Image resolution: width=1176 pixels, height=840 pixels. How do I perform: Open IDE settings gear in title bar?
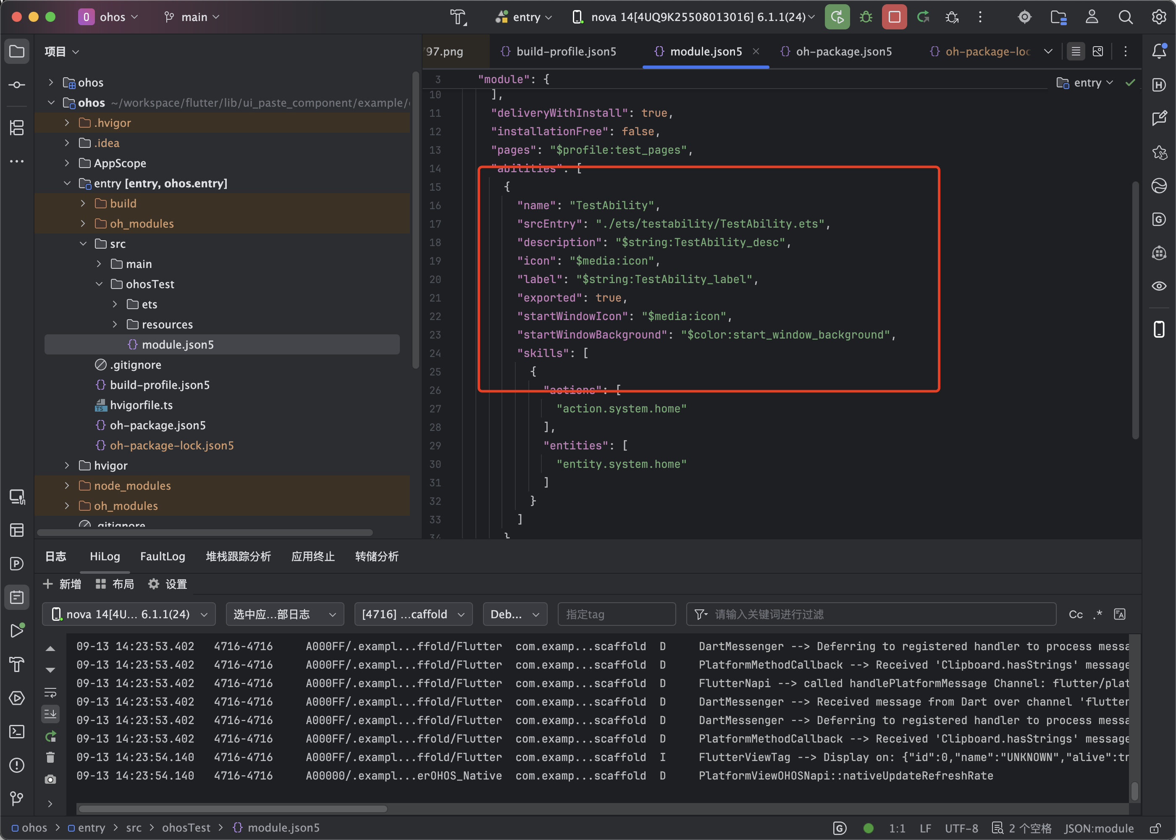click(1159, 17)
